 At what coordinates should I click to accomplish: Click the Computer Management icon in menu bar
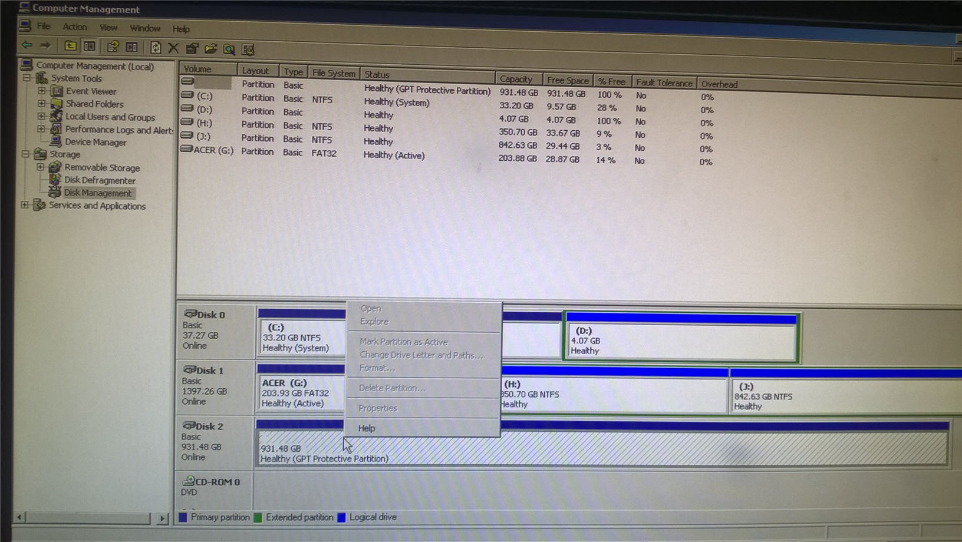click(x=25, y=25)
